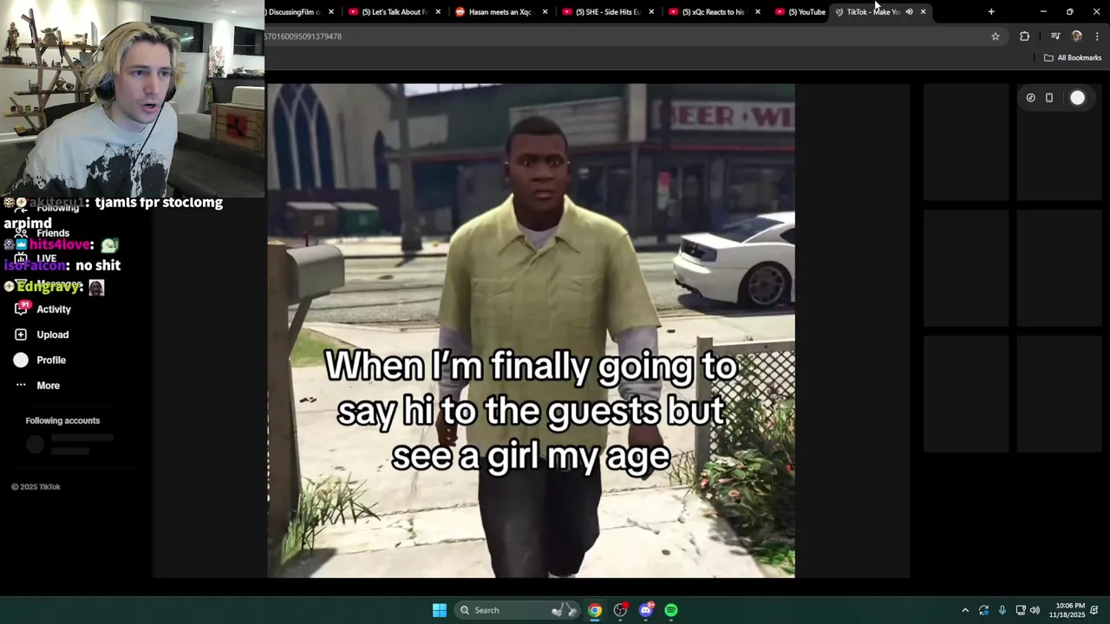This screenshot has width=1110, height=624.
Task: Open the TikTok Activity inbox icon
Action: click(22, 308)
